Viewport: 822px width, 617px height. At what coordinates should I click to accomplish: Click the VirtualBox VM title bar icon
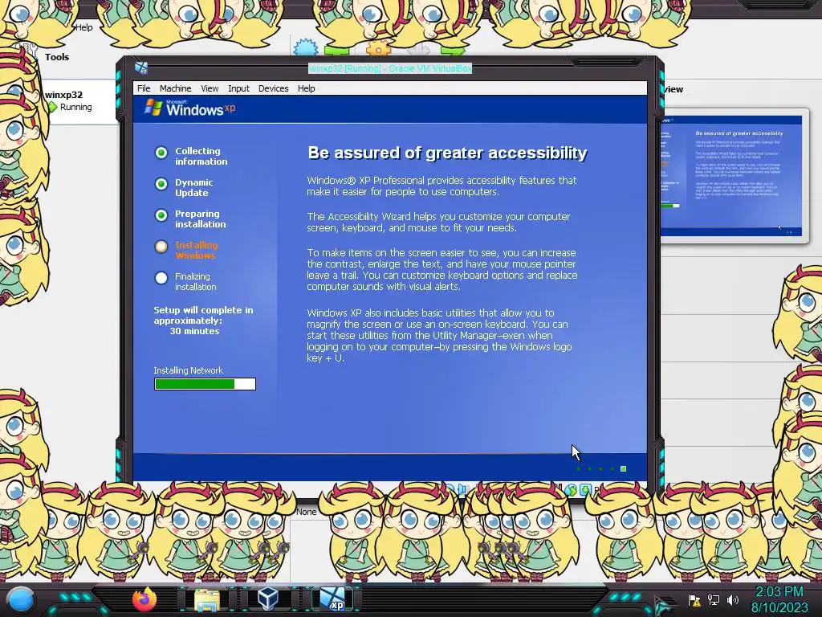141,67
